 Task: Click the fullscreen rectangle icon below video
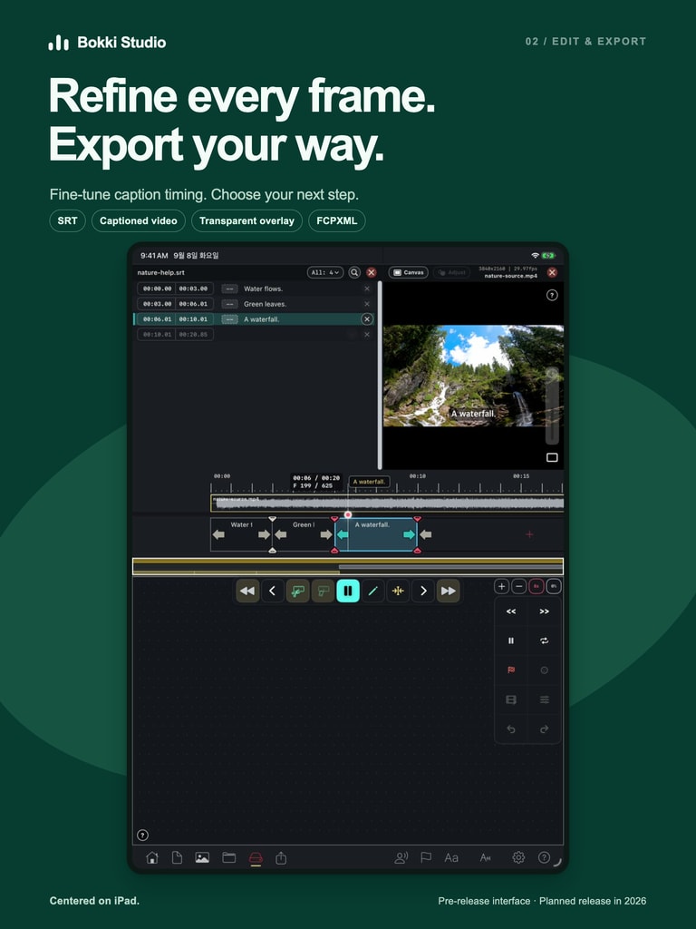[552, 457]
